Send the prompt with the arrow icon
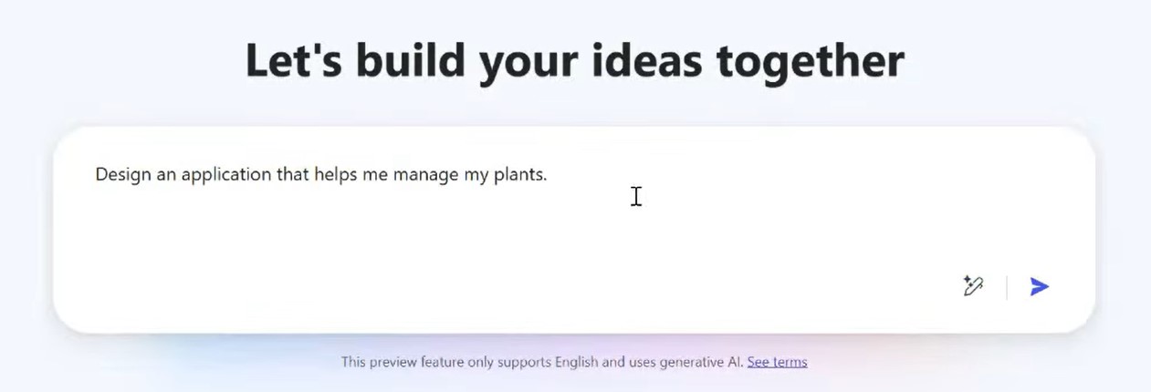The image size is (1151, 392). (1039, 287)
